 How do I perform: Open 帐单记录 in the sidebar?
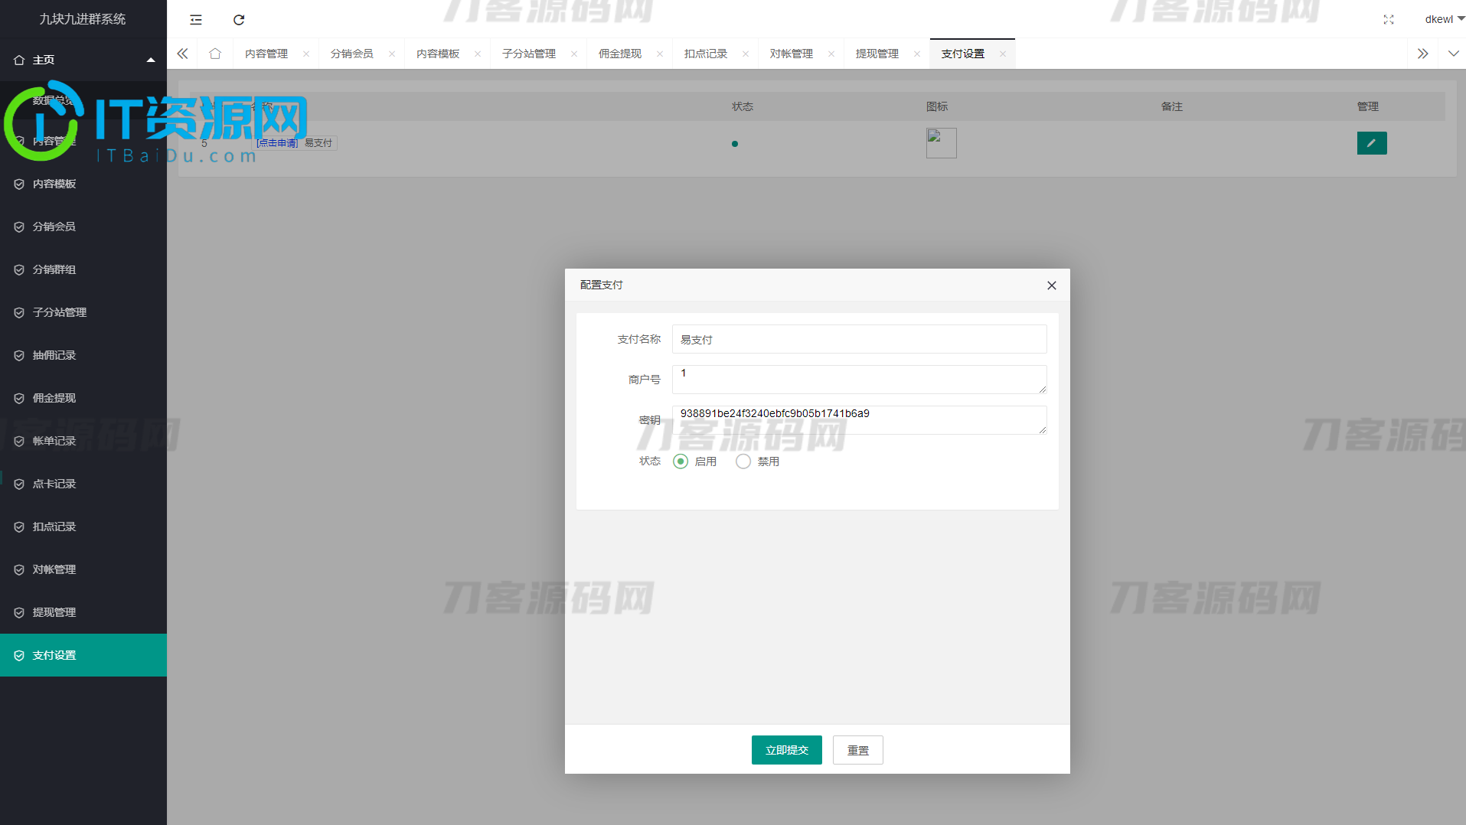[83, 441]
